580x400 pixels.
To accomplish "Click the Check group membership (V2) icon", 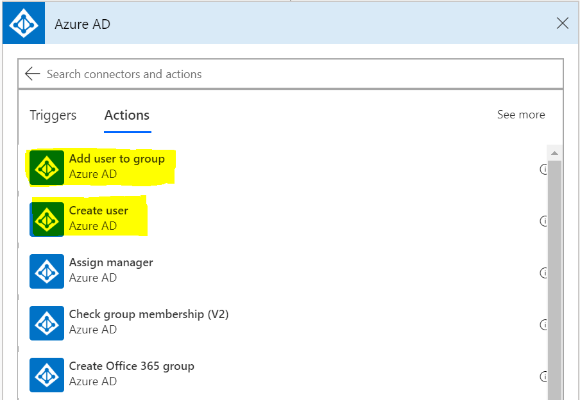I will pos(47,323).
